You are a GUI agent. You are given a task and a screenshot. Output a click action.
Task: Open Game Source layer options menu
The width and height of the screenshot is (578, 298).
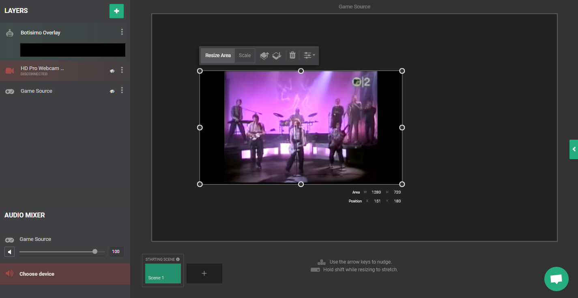pos(122,90)
